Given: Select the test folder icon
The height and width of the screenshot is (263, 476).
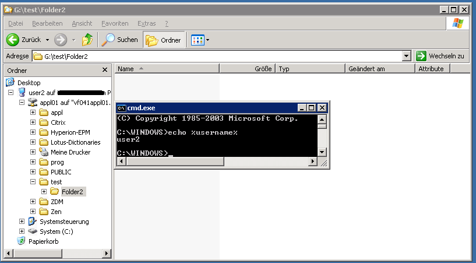Looking at the screenshot, I should 44,182.
